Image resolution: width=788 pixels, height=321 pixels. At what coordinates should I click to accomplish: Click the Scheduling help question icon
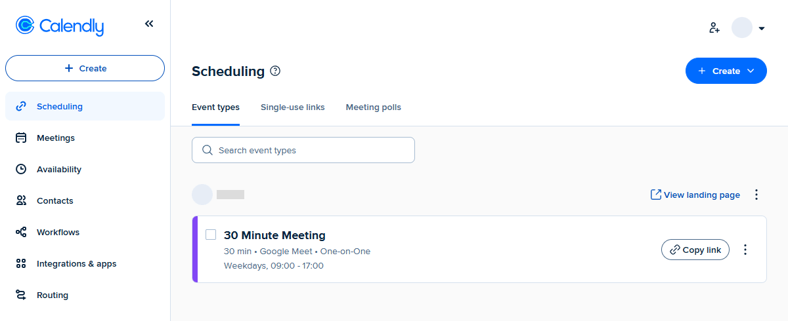pyautogui.click(x=275, y=71)
